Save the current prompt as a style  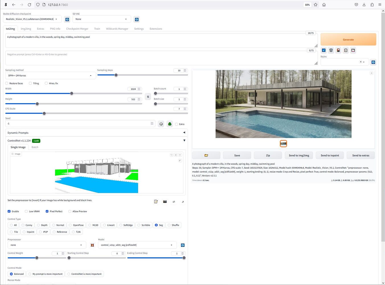pos(353,50)
